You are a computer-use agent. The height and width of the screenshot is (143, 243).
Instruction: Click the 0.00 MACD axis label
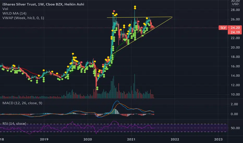(x=234, y=114)
